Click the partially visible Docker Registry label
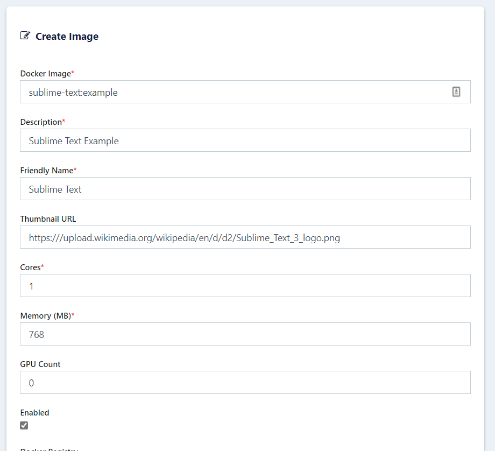This screenshot has height=451, width=495. (x=49, y=449)
